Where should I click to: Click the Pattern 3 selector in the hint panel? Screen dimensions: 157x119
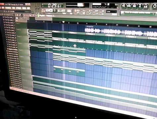27,12
